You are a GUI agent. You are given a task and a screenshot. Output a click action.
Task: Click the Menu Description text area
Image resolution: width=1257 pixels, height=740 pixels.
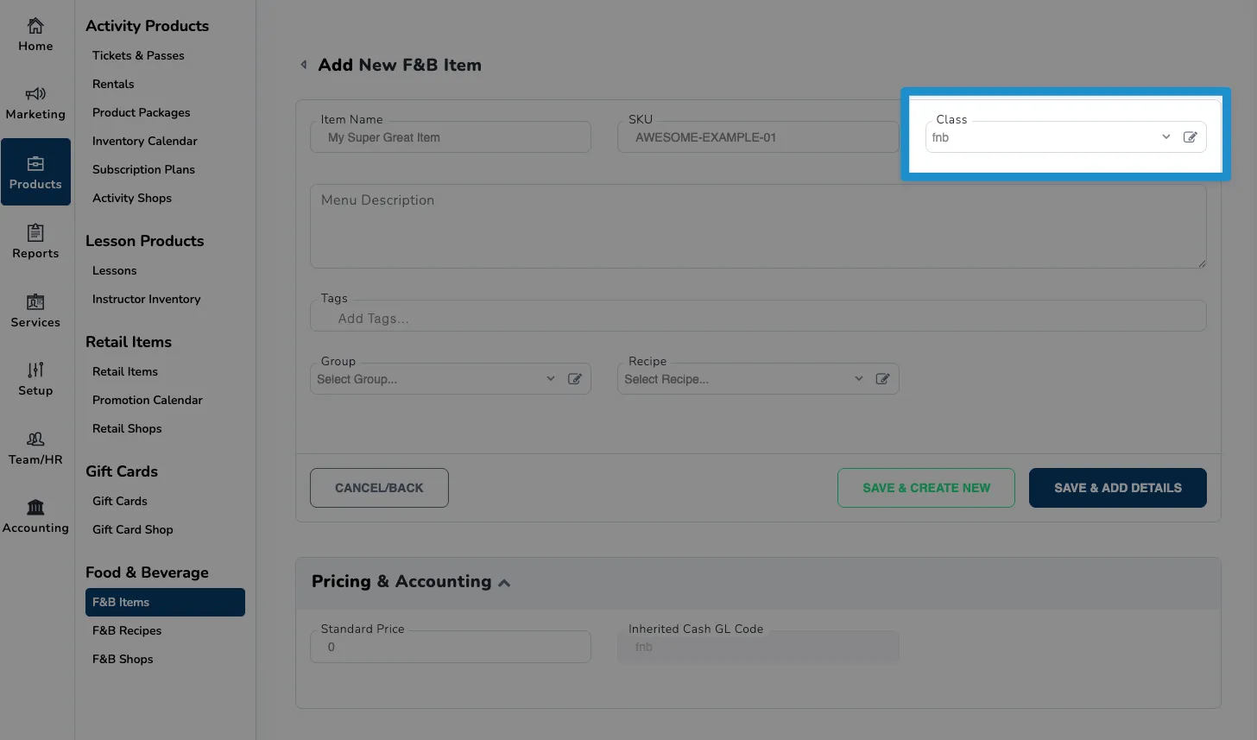[758, 225]
